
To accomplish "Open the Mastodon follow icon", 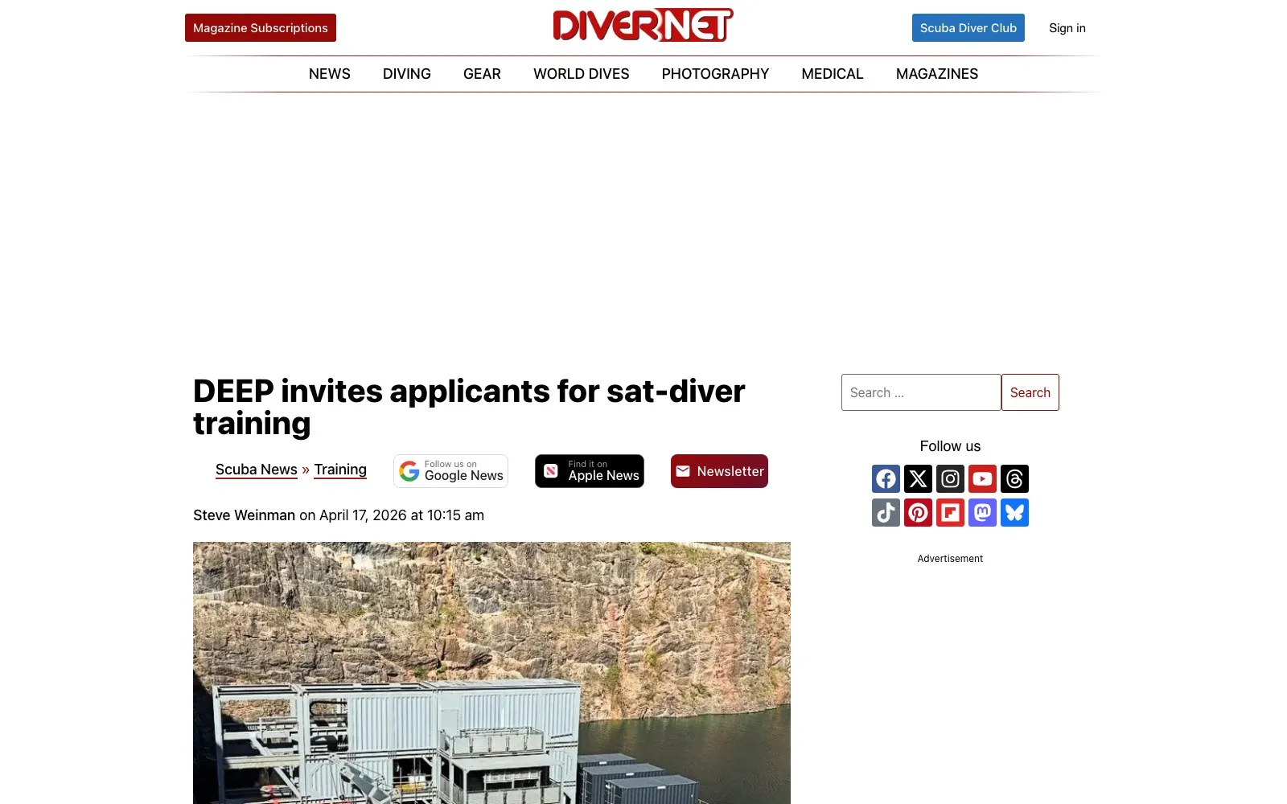I will 982,513.
